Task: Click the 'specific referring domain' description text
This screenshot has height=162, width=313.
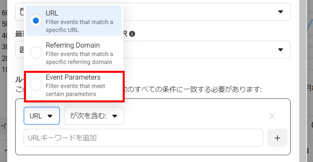Action: click(x=79, y=62)
